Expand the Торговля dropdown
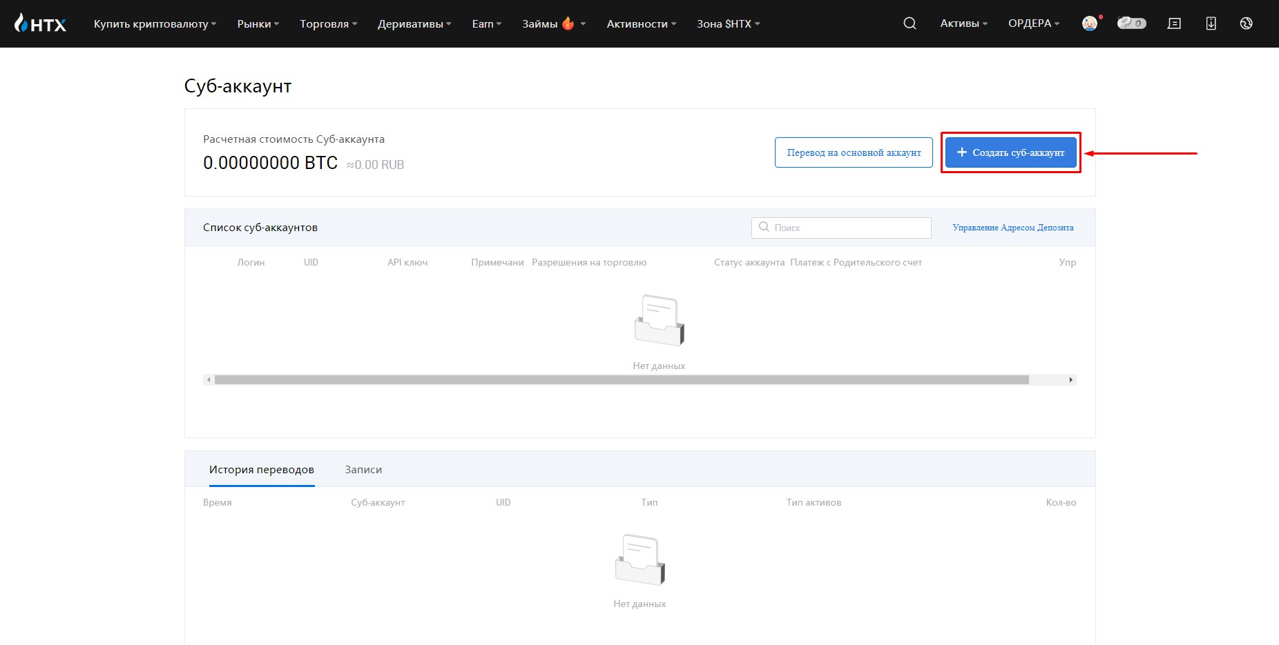 click(x=328, y=23)
